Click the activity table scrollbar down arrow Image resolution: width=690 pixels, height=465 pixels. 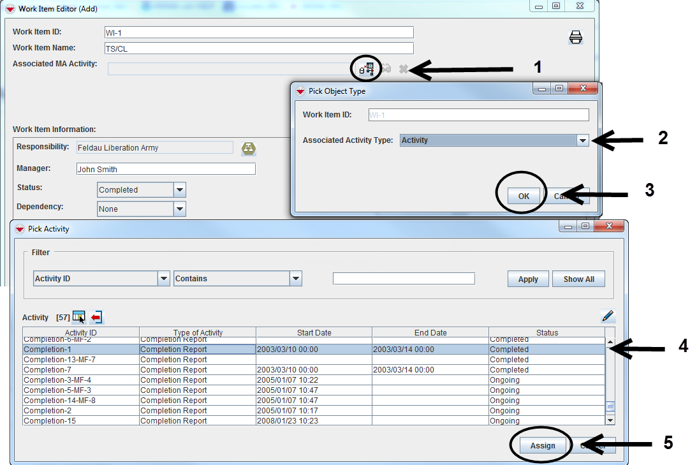pos(610,420)
